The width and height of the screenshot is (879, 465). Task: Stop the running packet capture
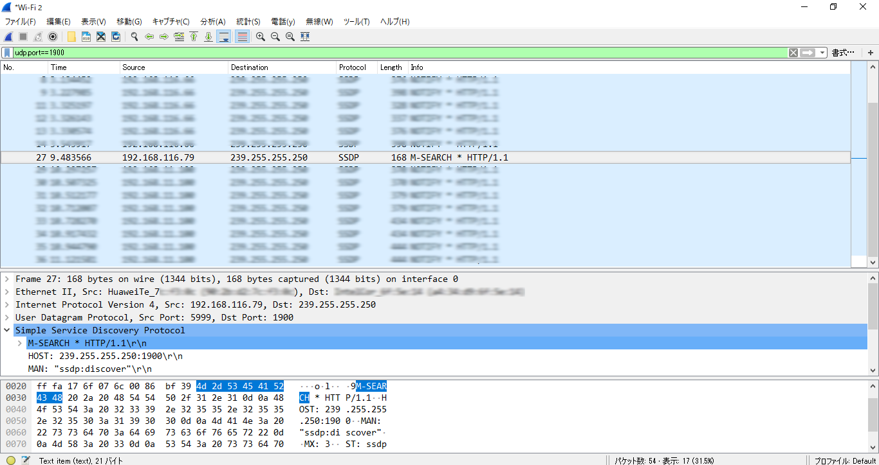pos(23,37)
